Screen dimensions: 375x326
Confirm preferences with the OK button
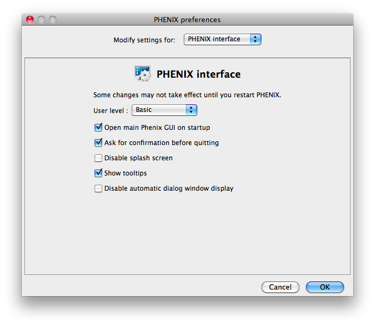coord(324,287)
